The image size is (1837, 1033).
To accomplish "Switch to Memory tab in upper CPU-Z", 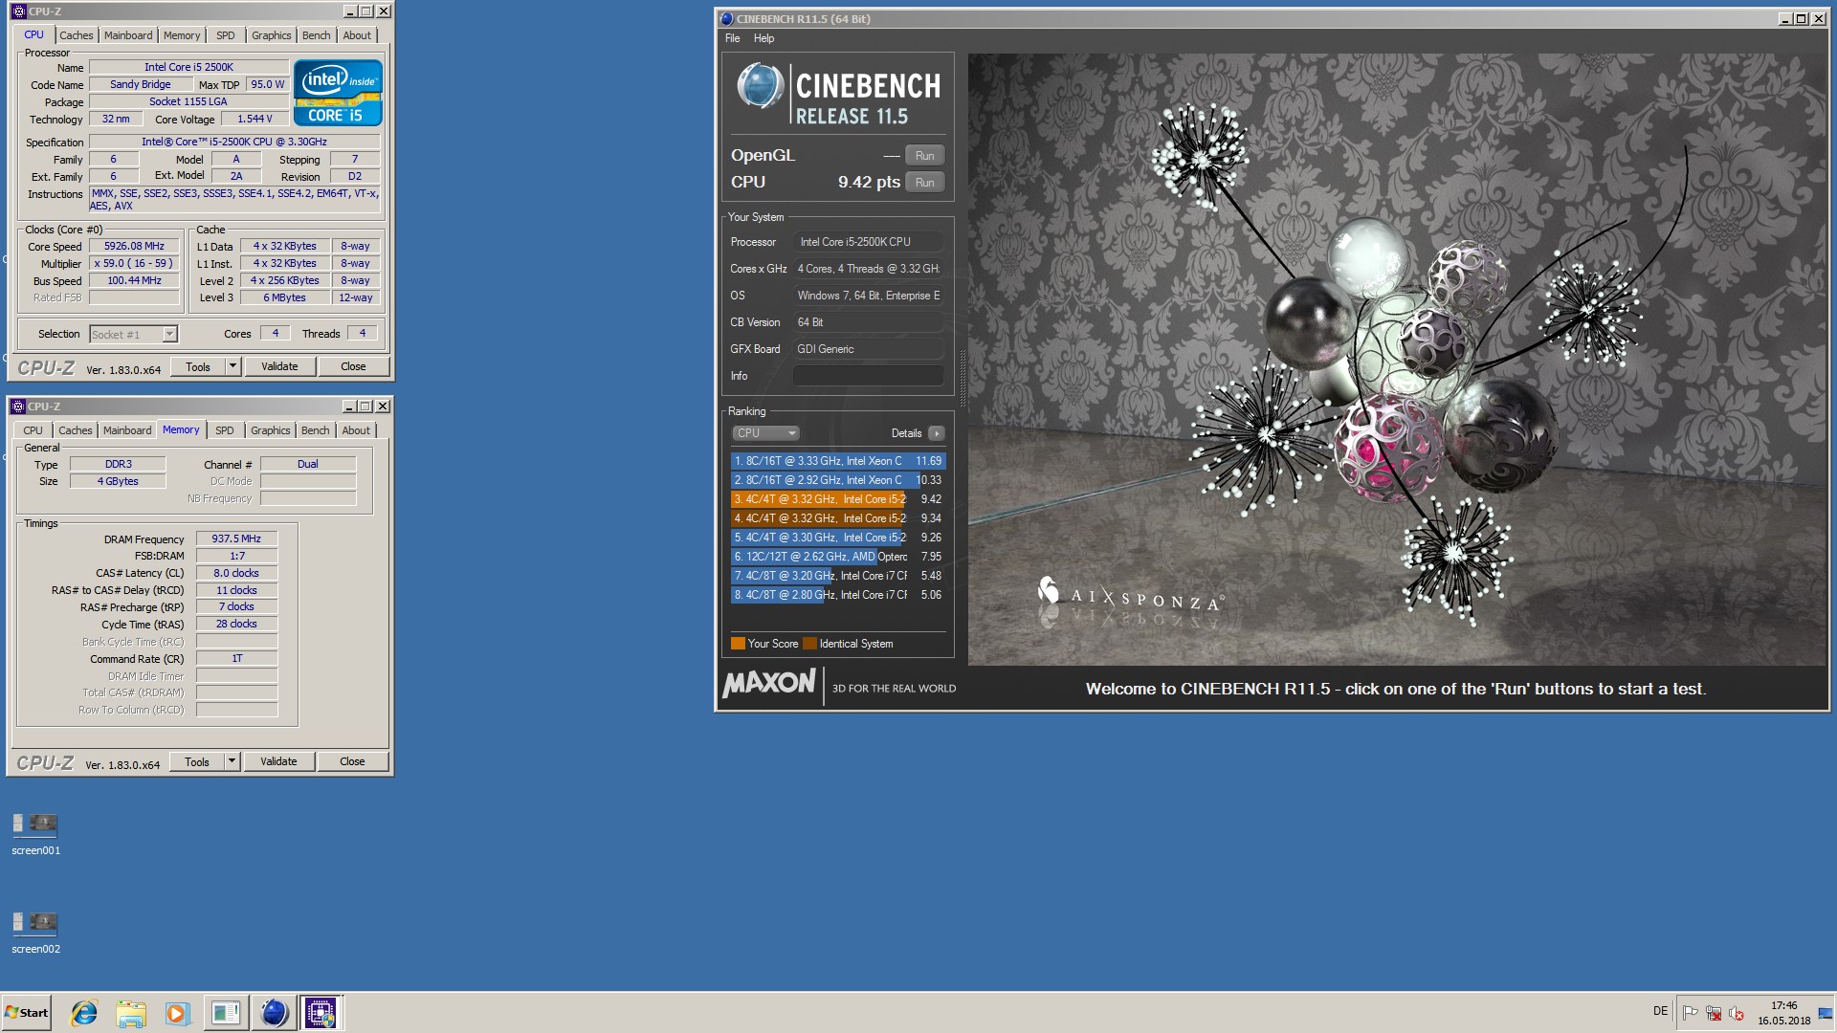I will tap(182, 35).
